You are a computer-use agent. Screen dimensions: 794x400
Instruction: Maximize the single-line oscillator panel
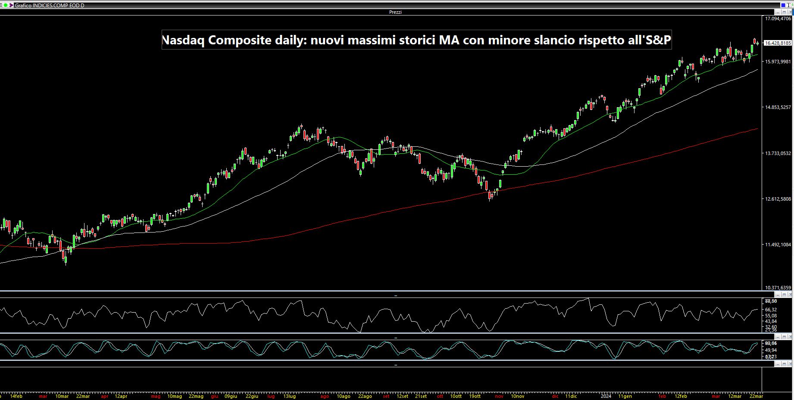coord(784,295)
